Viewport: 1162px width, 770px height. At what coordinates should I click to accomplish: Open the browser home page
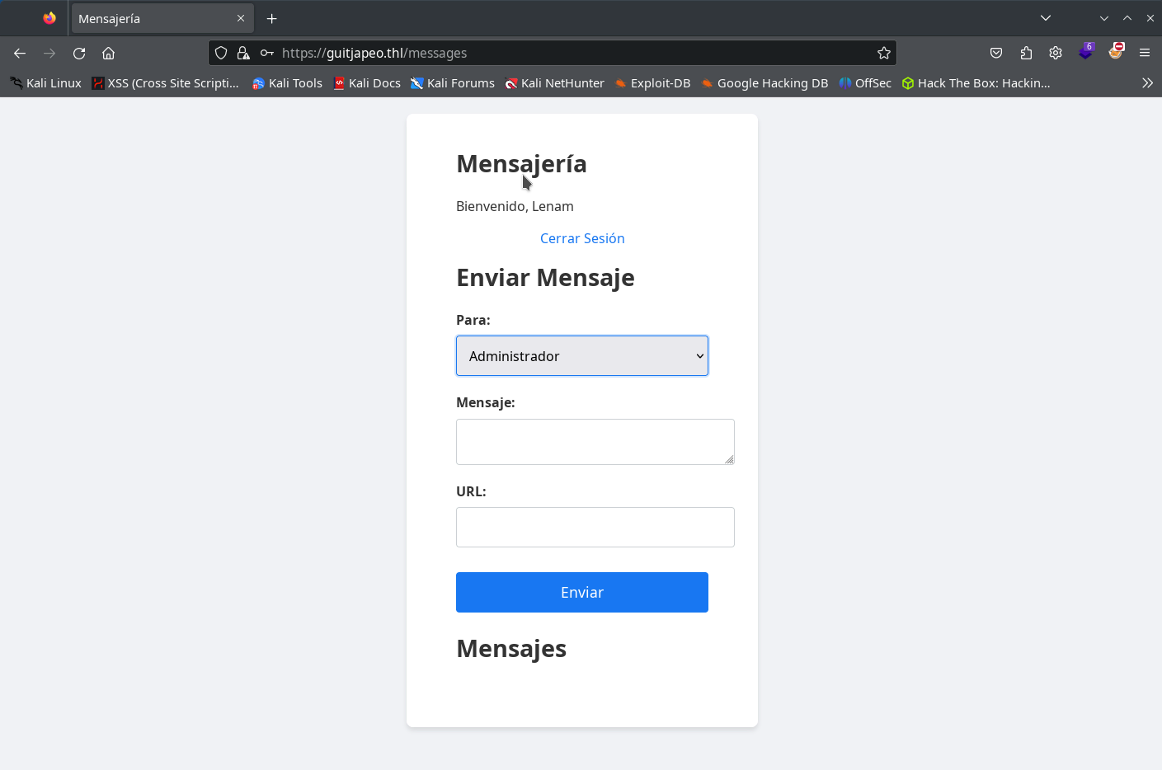tap(108, 53)
